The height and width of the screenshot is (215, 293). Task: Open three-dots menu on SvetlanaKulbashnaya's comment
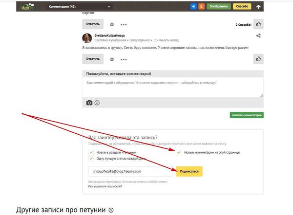pos(124,59)
